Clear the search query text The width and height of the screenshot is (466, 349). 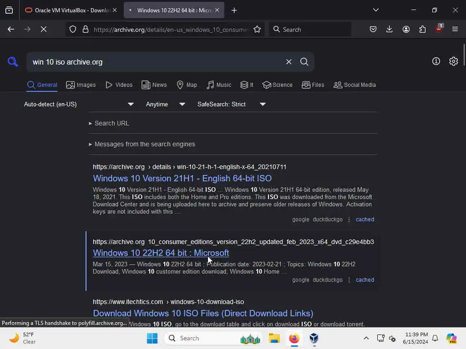(289, 62)
